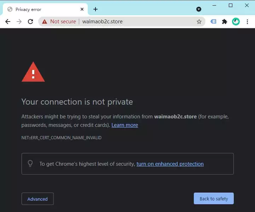Expand the tab search dropdown arrow
The image size is (255, 212).
coord(199,9)
